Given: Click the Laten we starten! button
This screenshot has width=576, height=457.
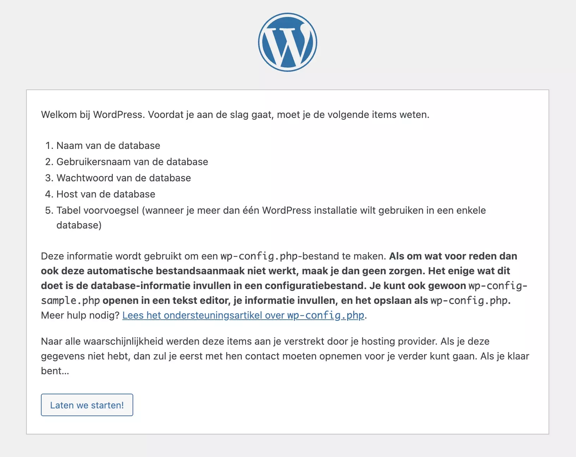Looking at the screenshot, I should [87, 405].
